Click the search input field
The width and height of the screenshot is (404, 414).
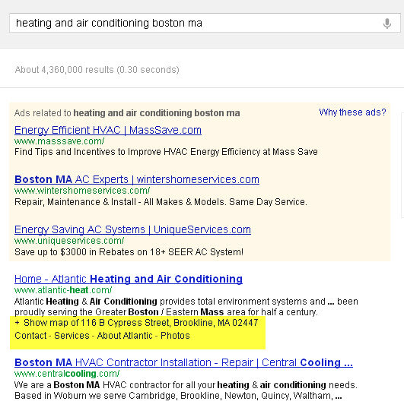point(205,23)
